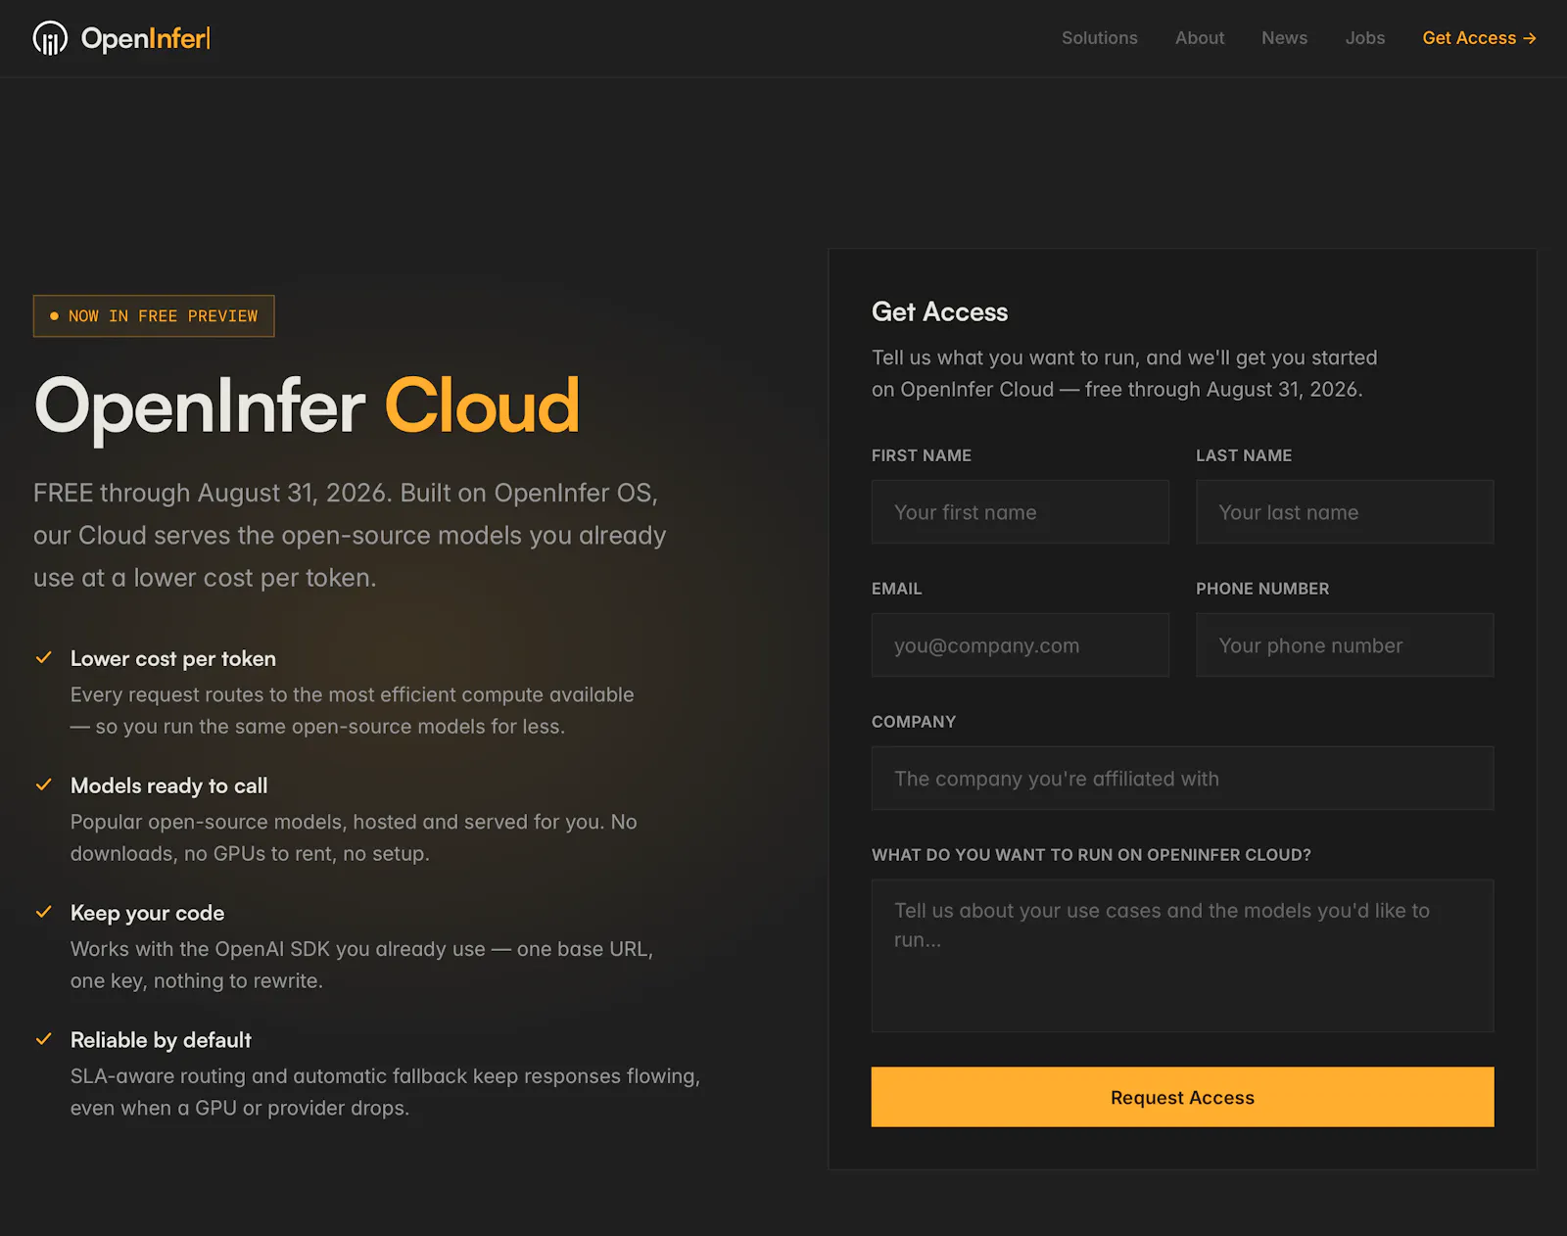1567x1236 pixels.
Task: Submit the Request Access button
Action: 1182,1097
